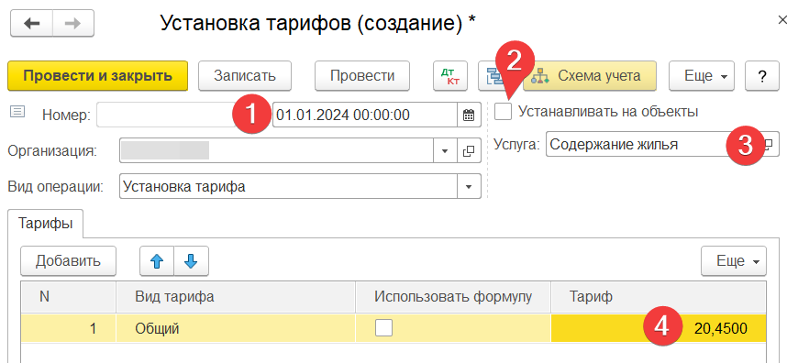Go back with the left arrow button
Viewport: 787px width, 363px height.
coord(31,24)
